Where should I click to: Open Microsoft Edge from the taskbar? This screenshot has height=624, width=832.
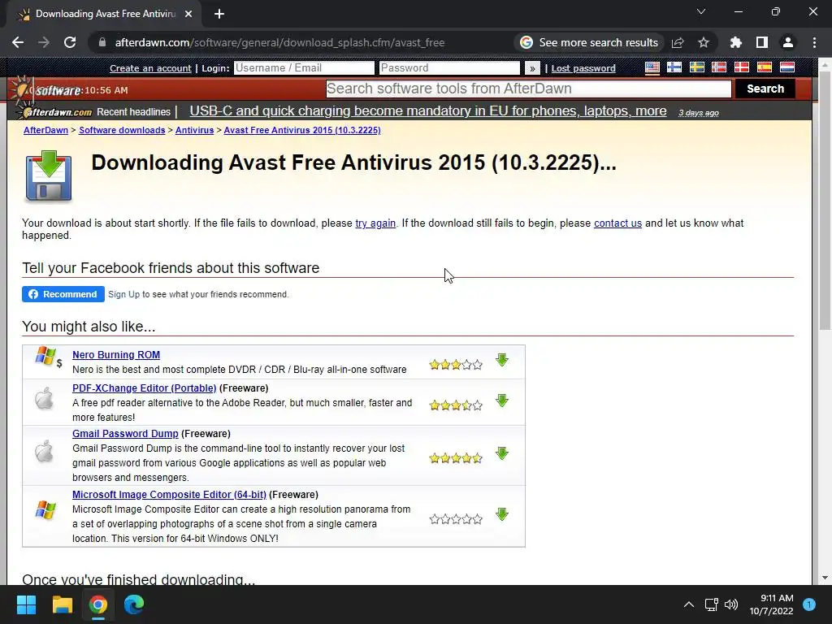134,604
